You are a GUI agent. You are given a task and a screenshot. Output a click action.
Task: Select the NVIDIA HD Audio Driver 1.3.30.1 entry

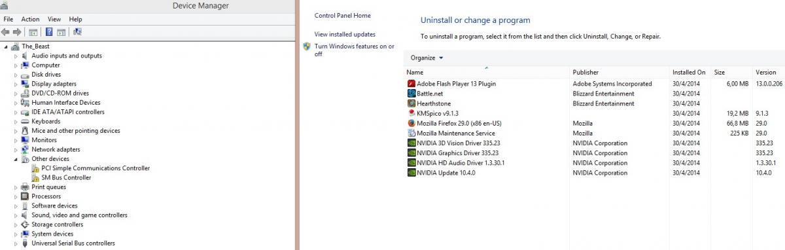(x=595, y=162)
